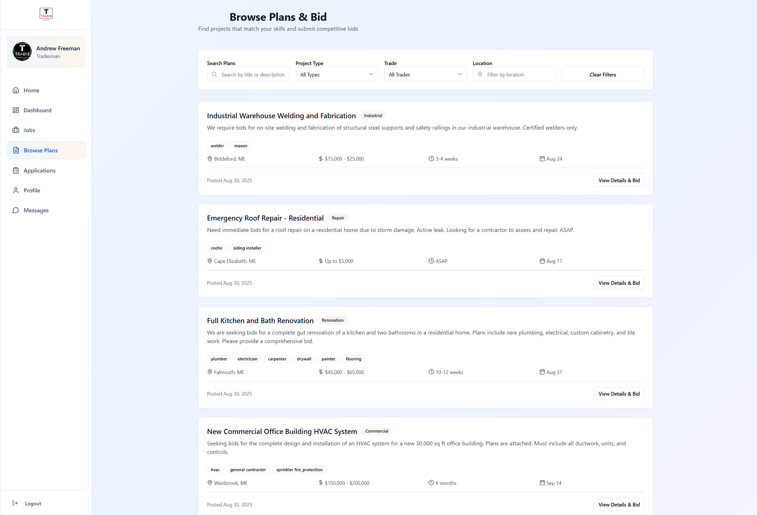
Task: Click the Home house icon in the sidebar
Action: (x=16, y=90)
